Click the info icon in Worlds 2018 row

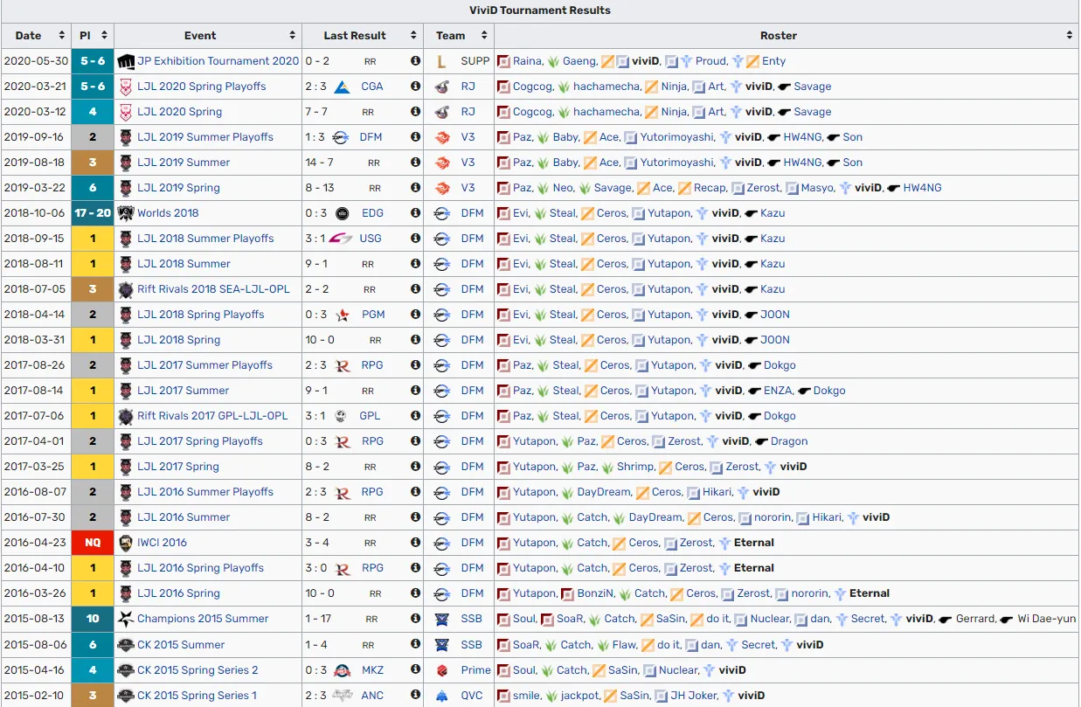(415, 213)
